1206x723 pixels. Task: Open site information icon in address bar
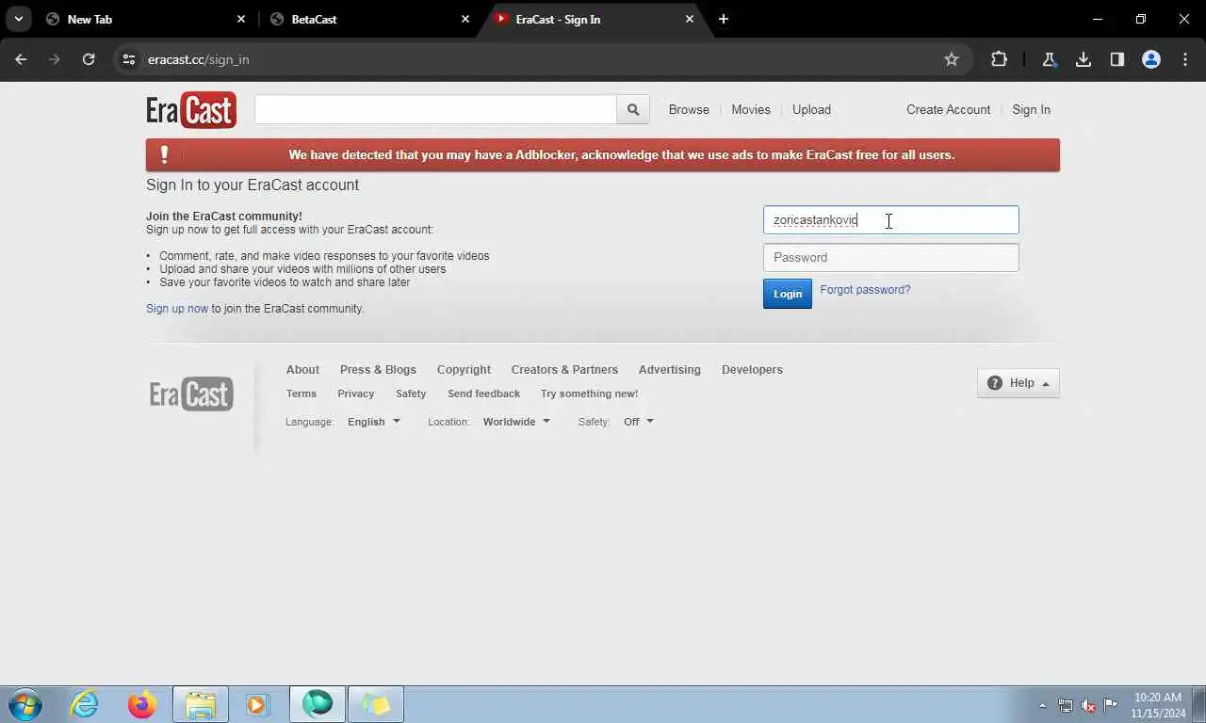[x=129, y=59]
